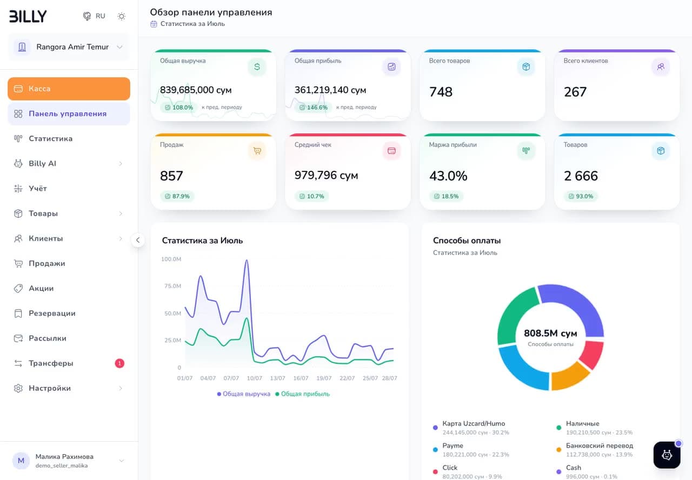Image resolution: width=692 pixels, height=480 pixels.
Task: Click the Общая прибыль chart icon
Action: click(x=391, y=67)
